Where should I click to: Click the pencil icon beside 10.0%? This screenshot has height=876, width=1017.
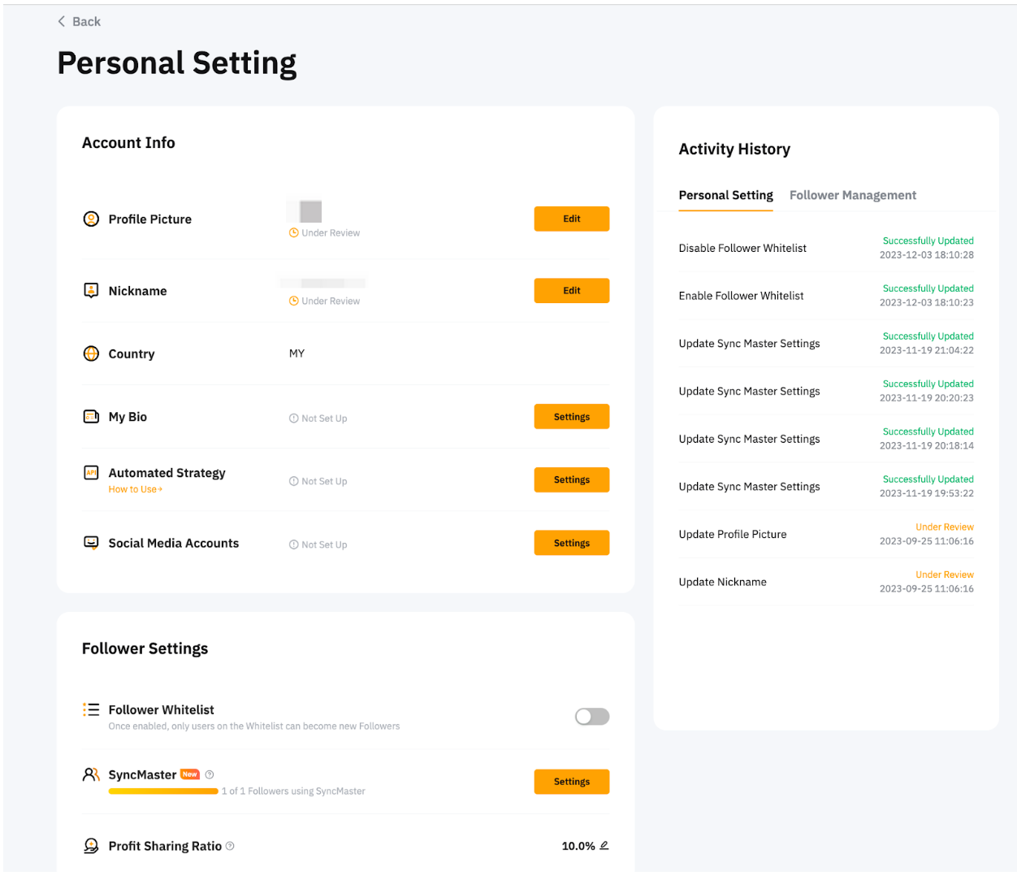click(604, 846)
